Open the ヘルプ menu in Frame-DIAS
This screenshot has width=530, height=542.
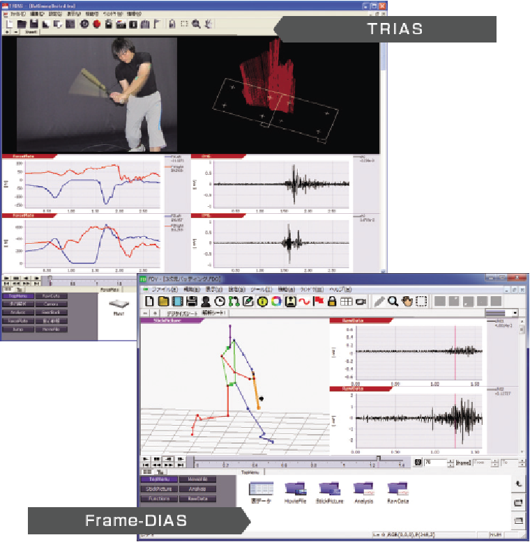tap(341, 289)
